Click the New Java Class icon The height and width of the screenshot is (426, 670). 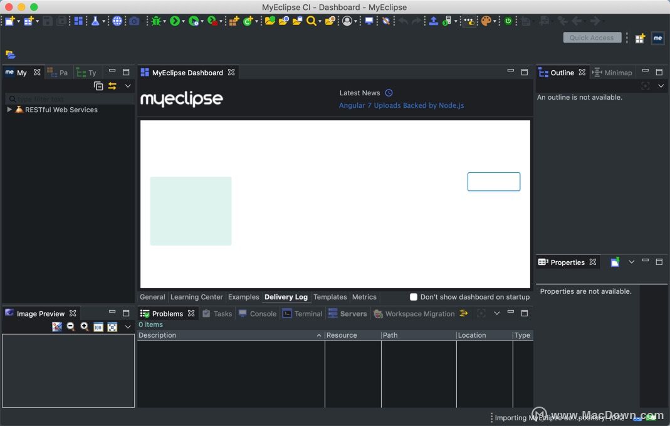pyautogui.click(x=248, y=21)
